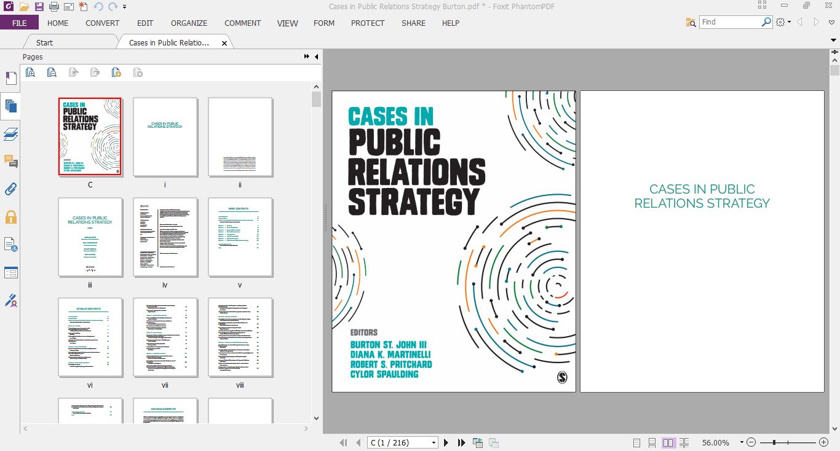Save the document with the floppy disk icon

pos(39,7)
